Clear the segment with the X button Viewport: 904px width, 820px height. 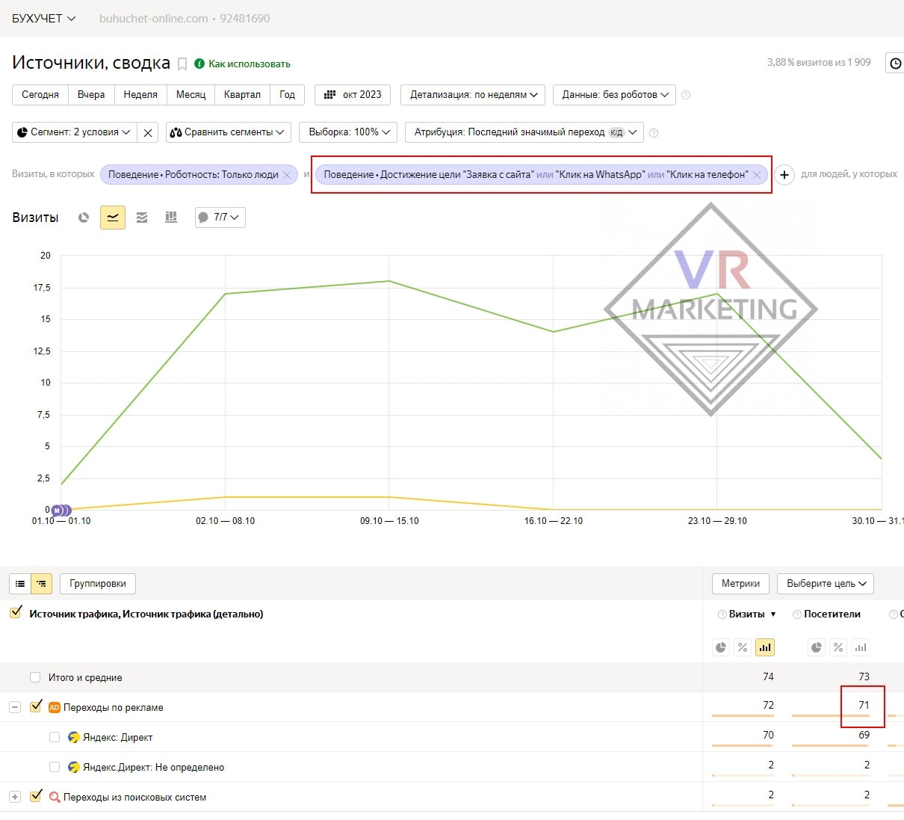click(148, 132)
